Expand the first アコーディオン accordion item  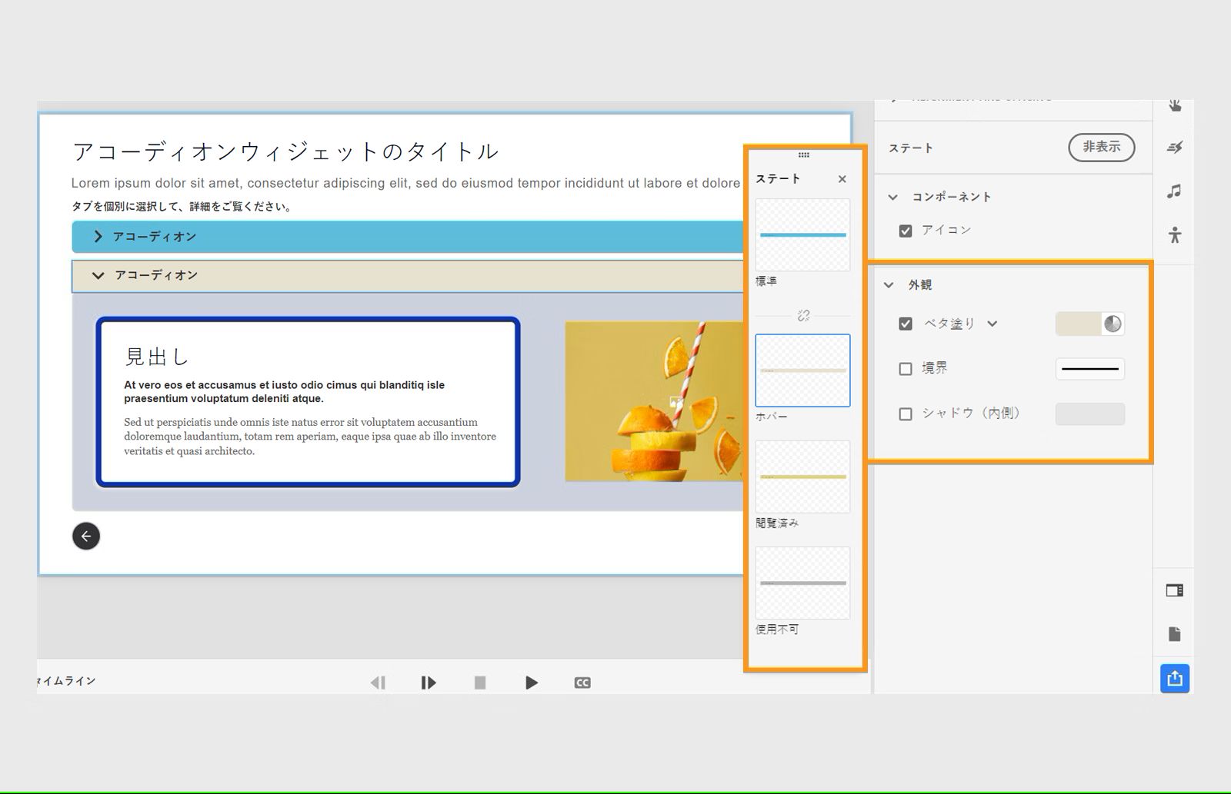(98, 237)
